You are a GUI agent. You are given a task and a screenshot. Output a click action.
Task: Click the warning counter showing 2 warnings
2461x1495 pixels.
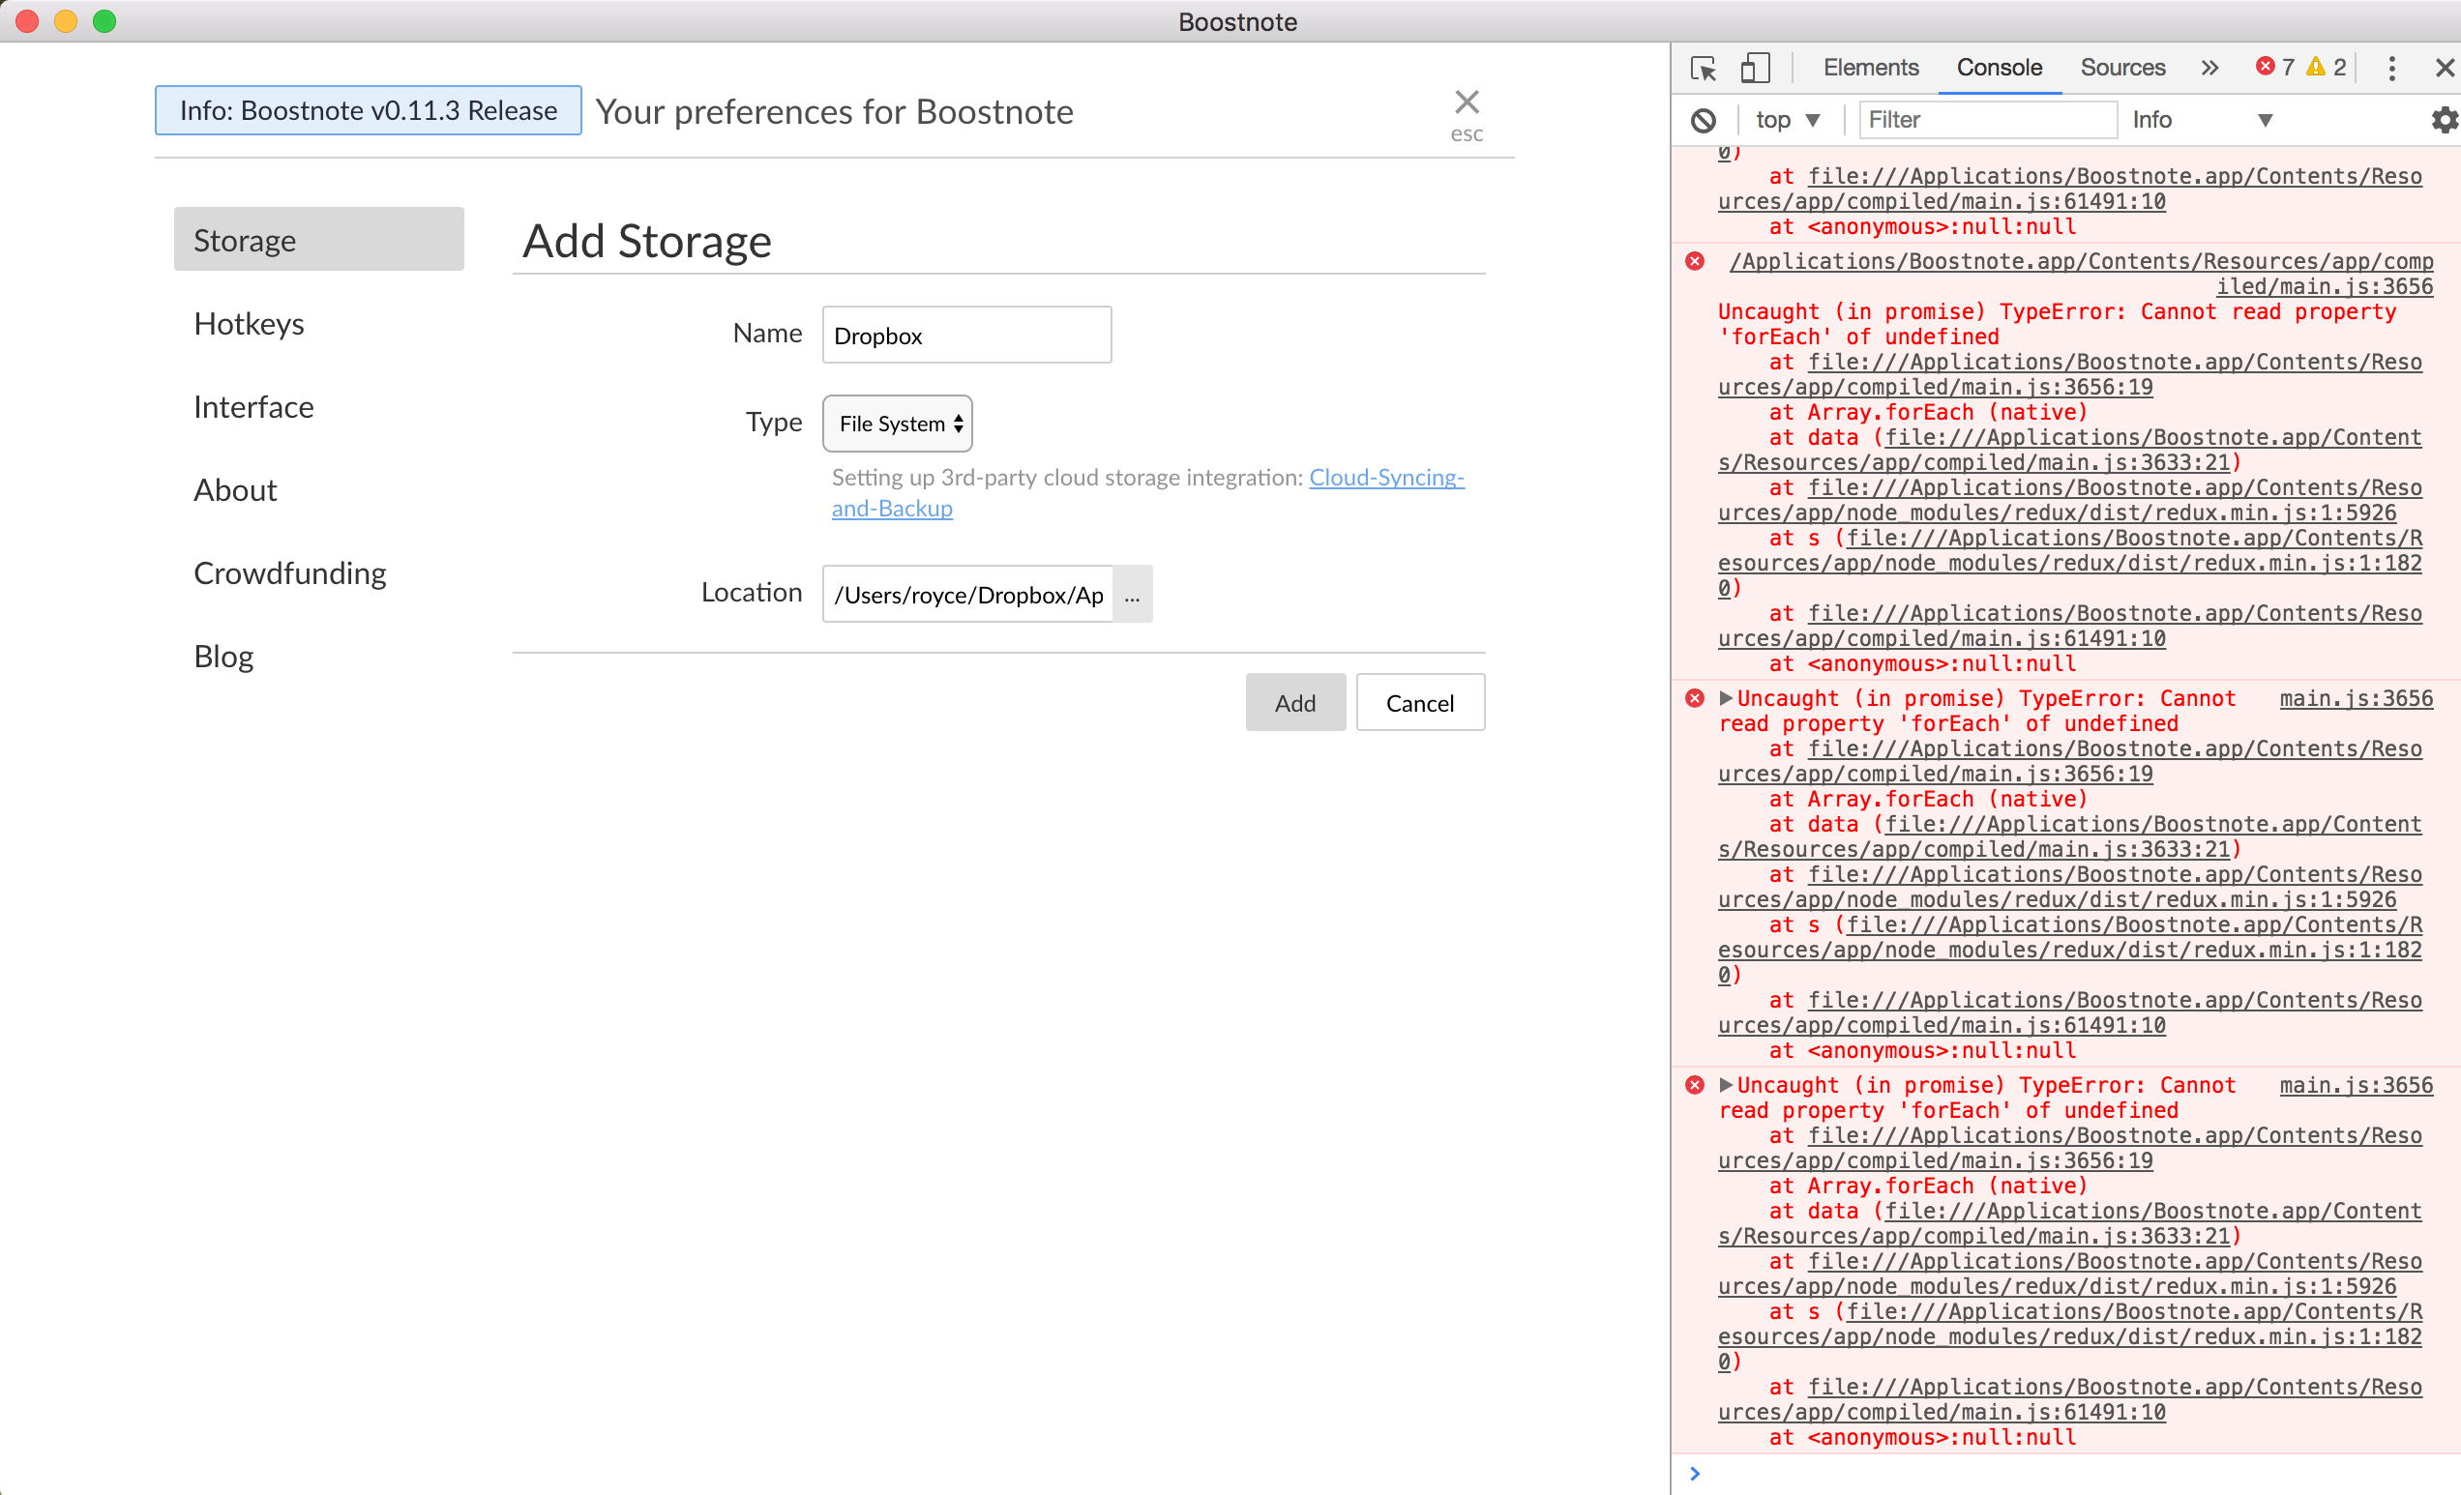click(2328, 66)
